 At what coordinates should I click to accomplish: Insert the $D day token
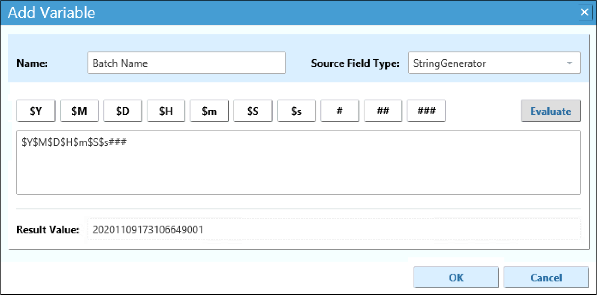[123, 111]
